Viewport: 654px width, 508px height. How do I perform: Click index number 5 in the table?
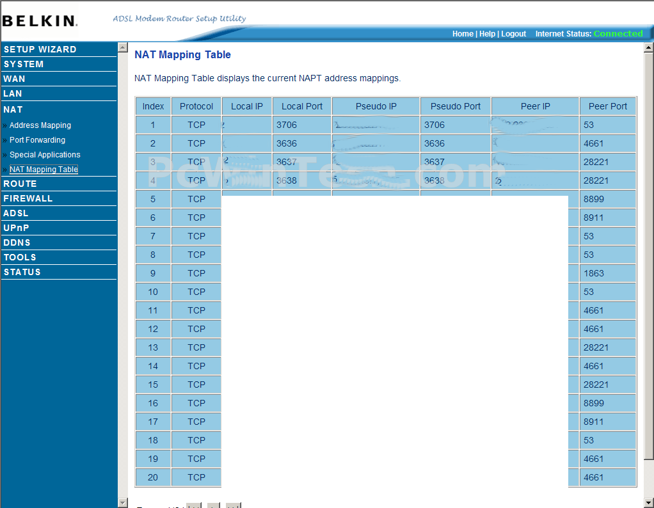pyautogui.click(x=153, y=199)
